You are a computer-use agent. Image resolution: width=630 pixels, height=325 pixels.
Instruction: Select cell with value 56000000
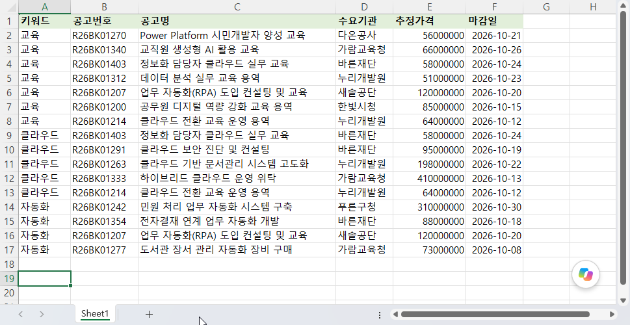[x=430, y=35]
